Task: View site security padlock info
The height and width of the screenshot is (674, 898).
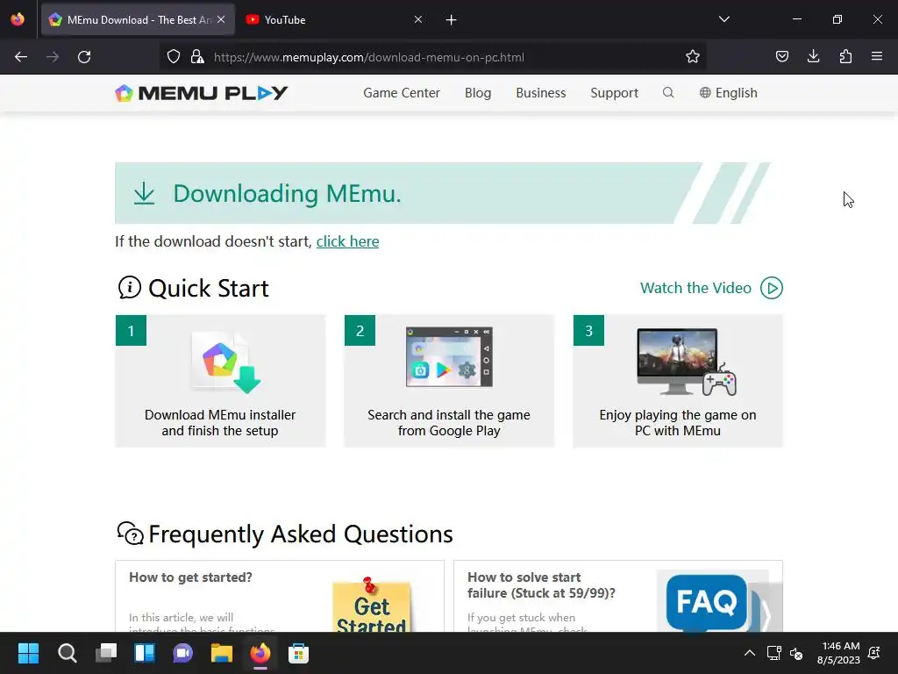Action: [x=197, y=56]
